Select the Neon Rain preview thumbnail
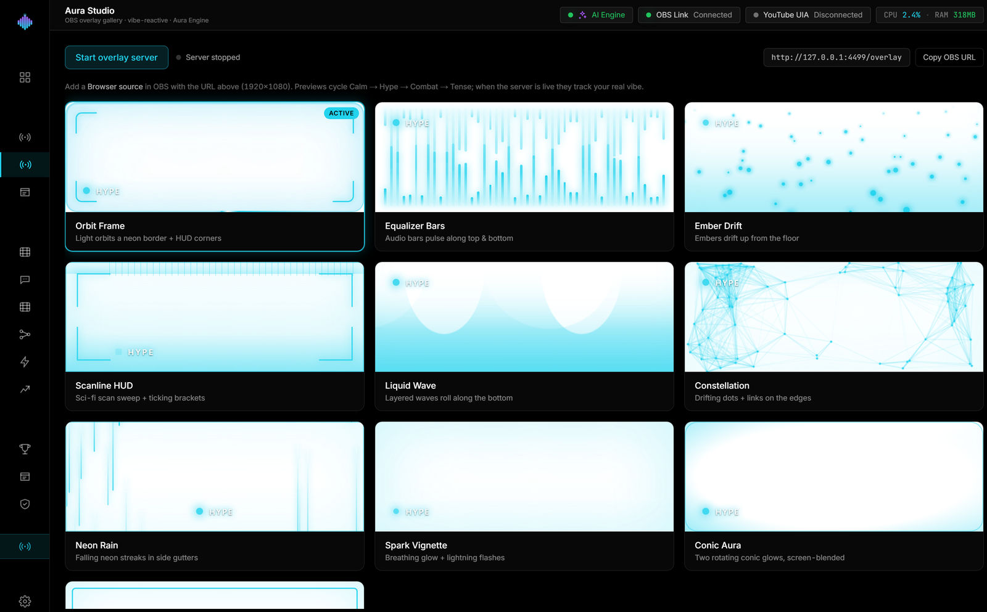 coord(215,476)
